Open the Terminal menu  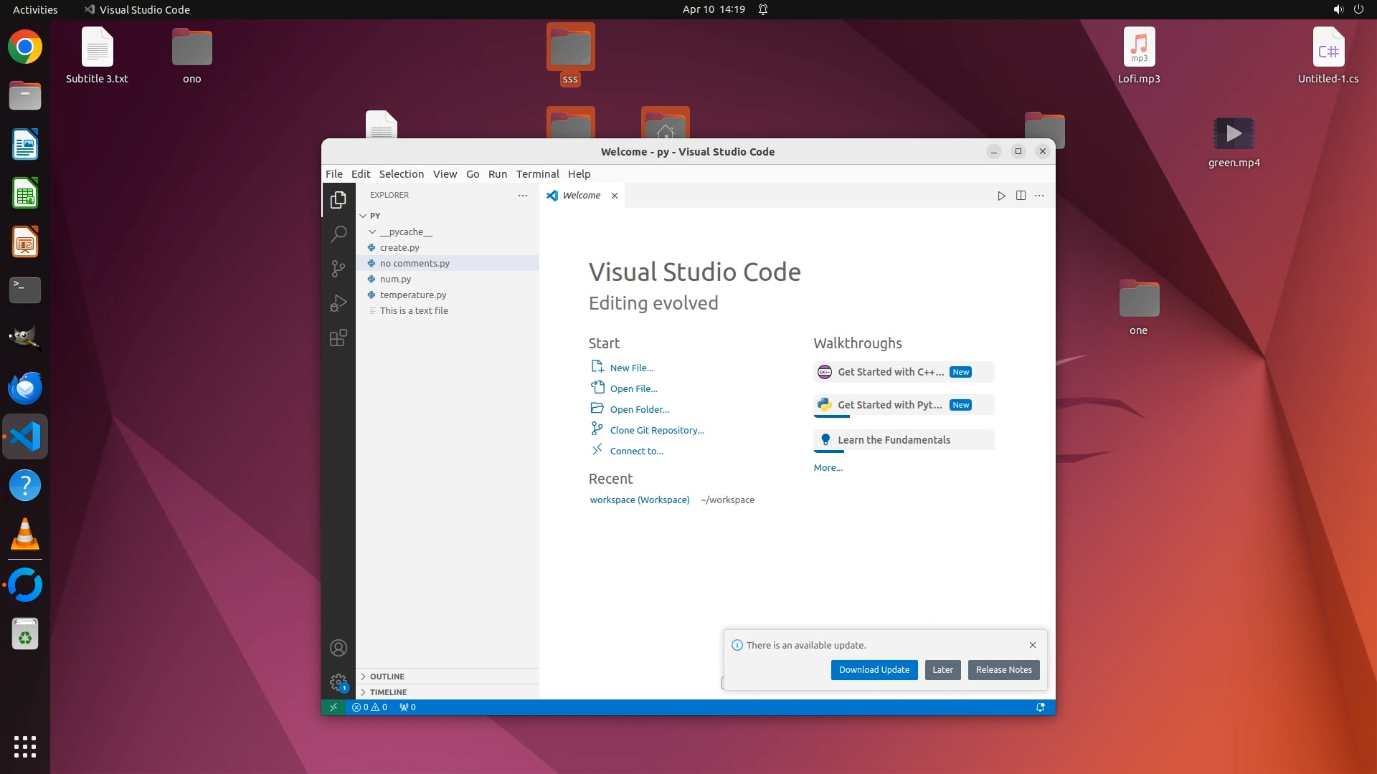(x=537, y=174)
